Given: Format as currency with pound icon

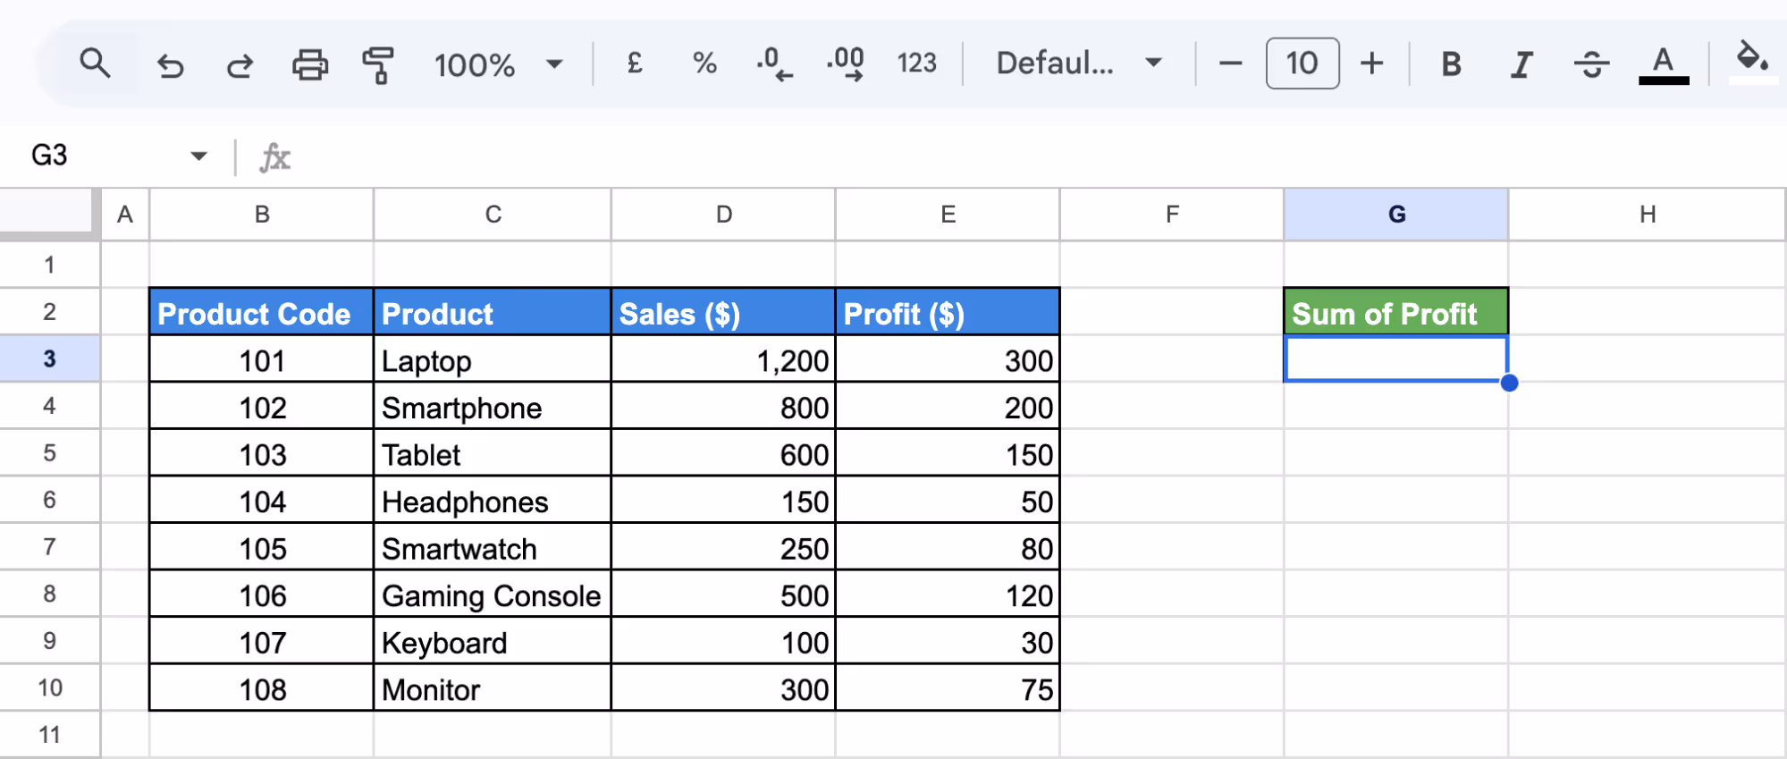Looking at the screenshot, I should (x=635, y=63).
